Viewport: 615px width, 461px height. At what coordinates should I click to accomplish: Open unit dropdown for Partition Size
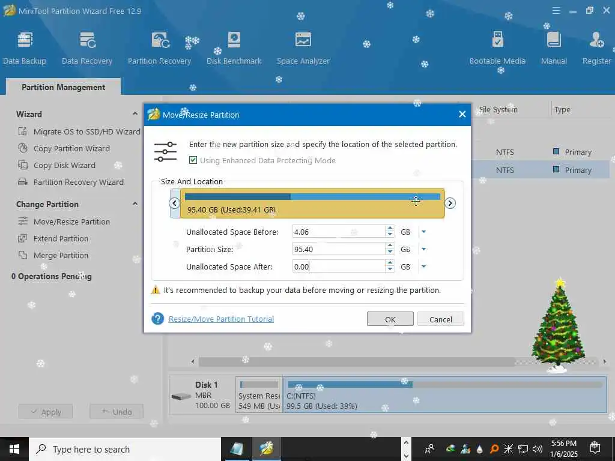tap(423, 249)
